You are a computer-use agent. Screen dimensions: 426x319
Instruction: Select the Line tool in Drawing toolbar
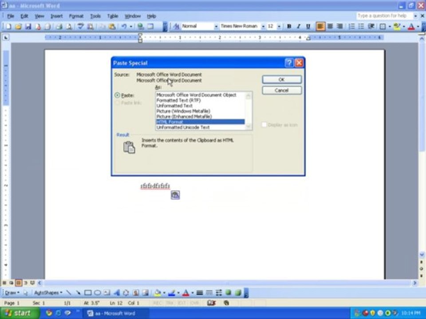(69, 293)
